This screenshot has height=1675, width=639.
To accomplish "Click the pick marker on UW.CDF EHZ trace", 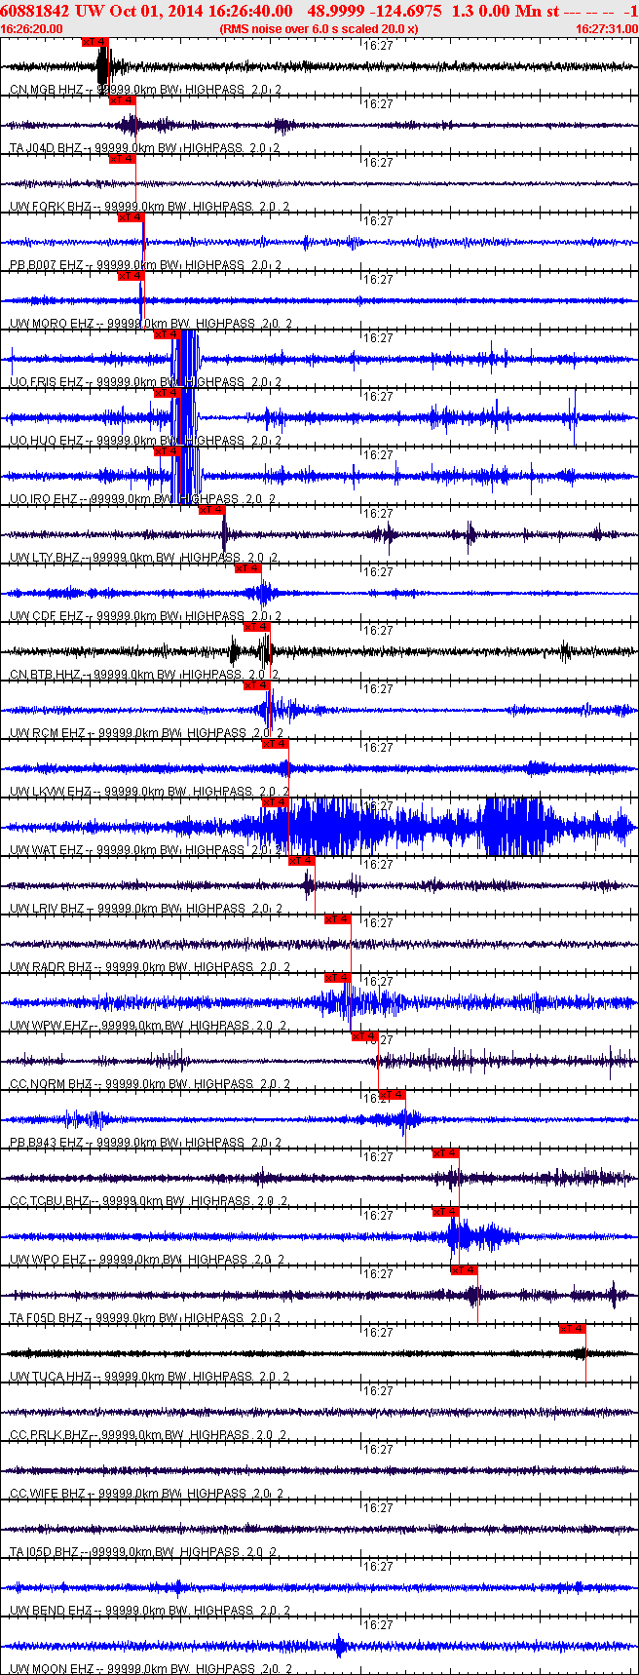I will click(248, 568).
